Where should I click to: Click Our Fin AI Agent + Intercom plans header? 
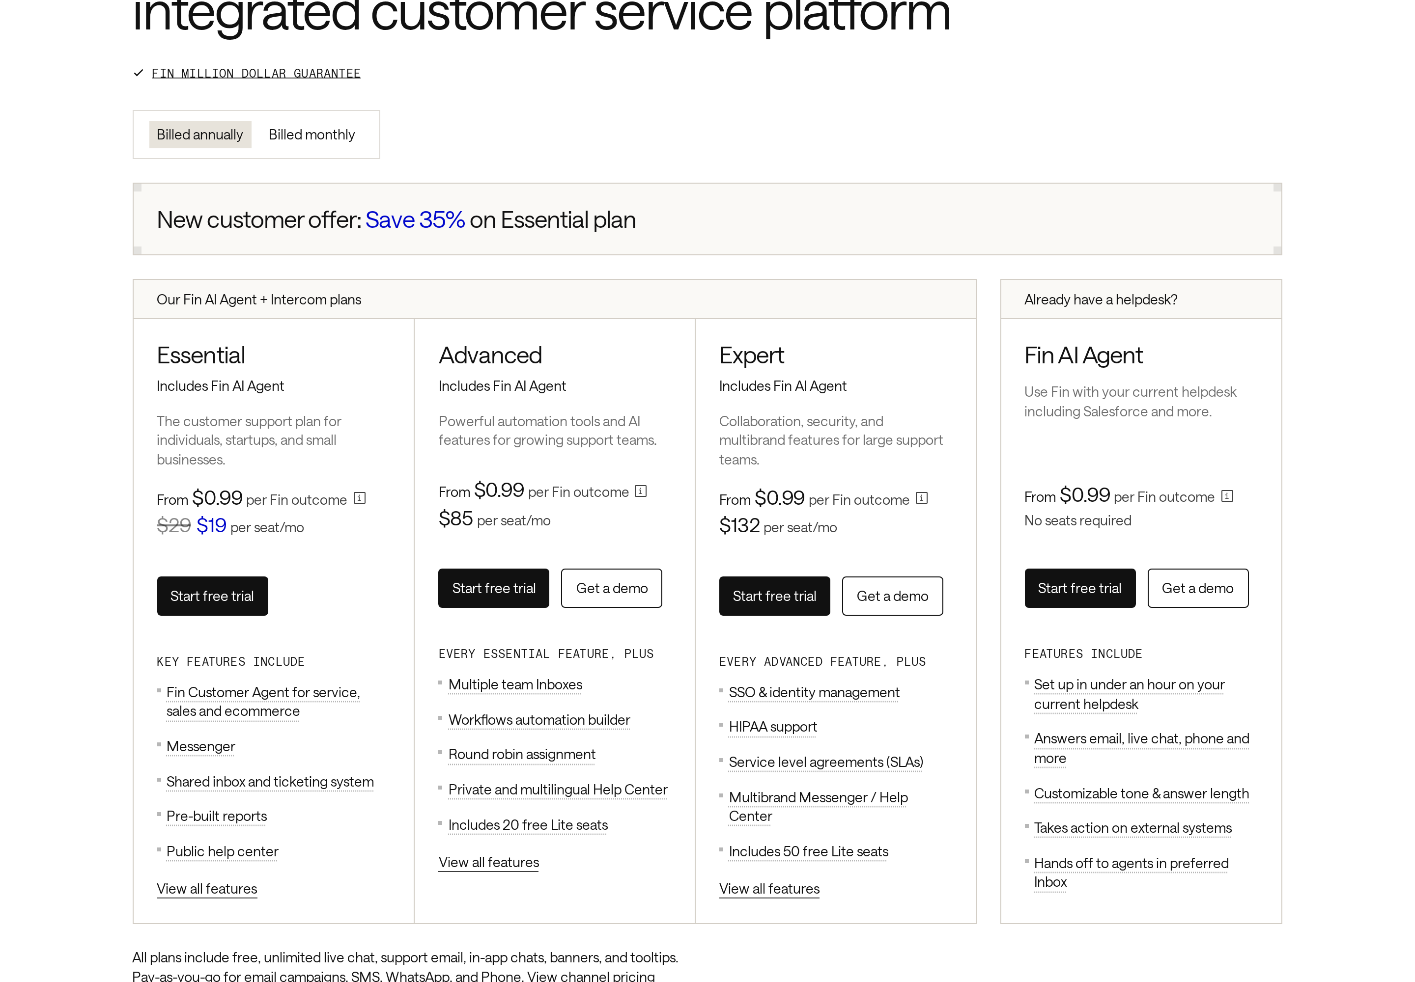(x=258, y=300)
